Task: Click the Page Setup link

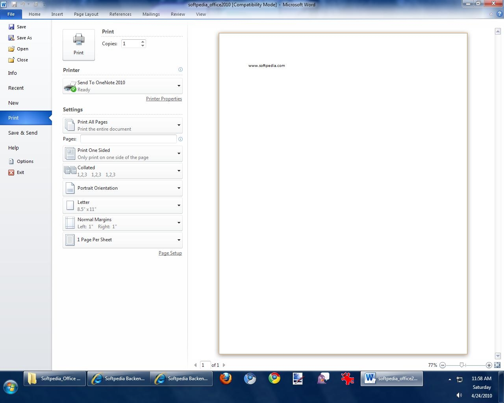Action: pyautogui.click(x=170, y=253)
